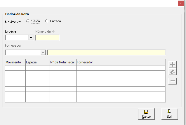Screen dimensions: 186x125
Task: Open the Fornecedor dropdown arrow
Action: 43,53
